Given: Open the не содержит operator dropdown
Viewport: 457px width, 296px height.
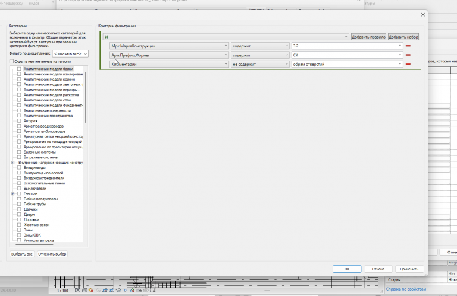Looking at the screenshot, I should (260, 64).
